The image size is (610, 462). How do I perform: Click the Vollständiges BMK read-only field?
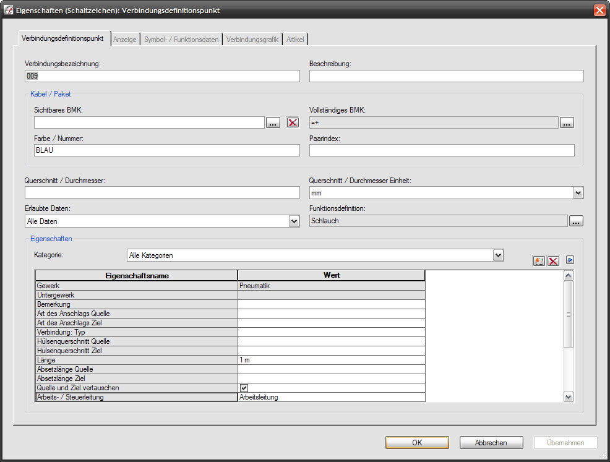click(434, 122)
